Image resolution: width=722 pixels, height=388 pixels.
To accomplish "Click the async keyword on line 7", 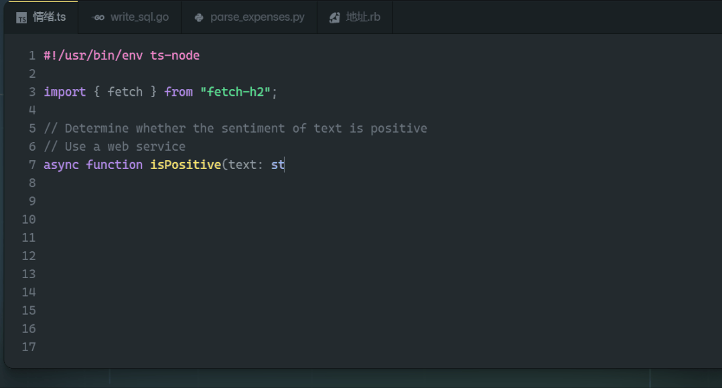I will pyautogui.click(x=61, y=165).
